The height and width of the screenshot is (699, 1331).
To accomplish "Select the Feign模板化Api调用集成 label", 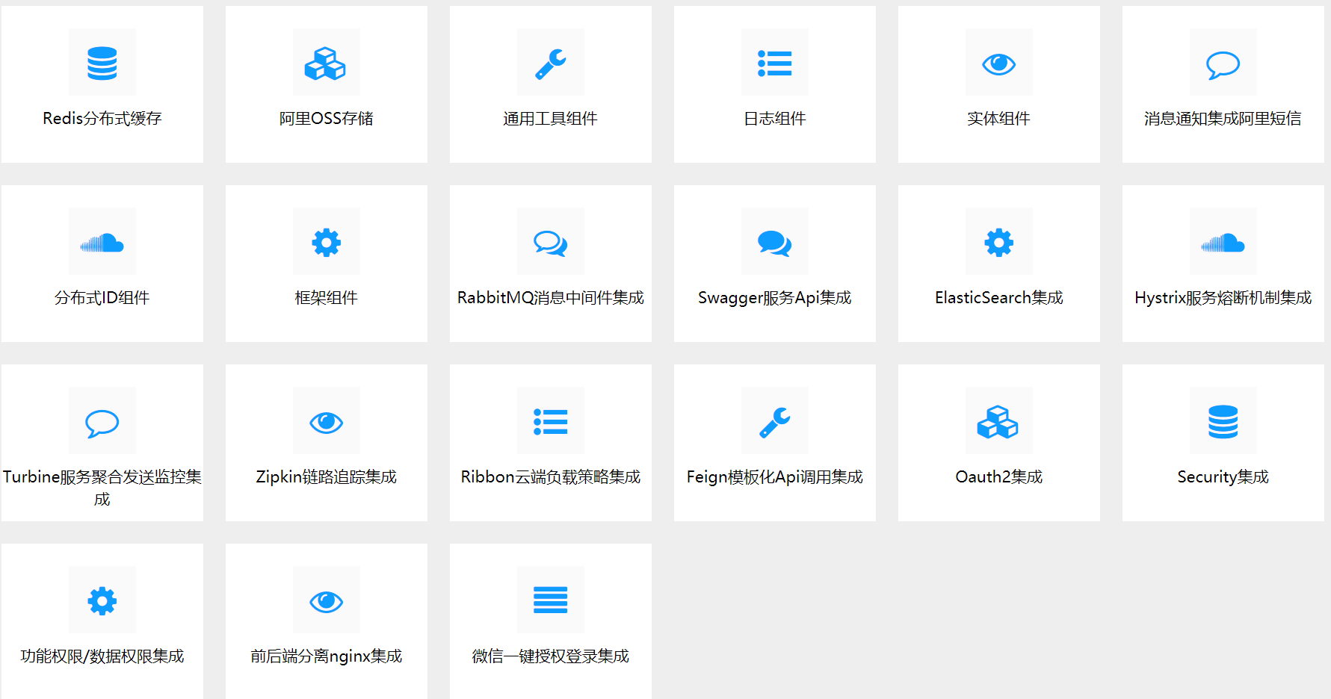I will tap(775, 476).
